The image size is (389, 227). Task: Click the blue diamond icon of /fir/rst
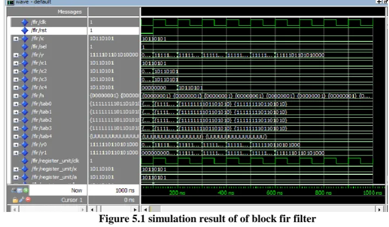[x=25, y=31]
